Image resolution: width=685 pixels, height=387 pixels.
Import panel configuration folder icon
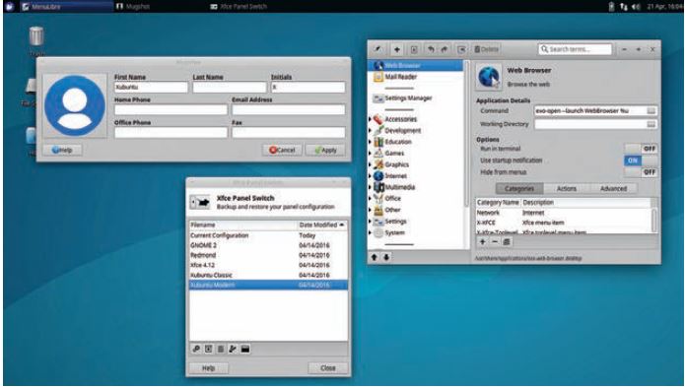245,349
